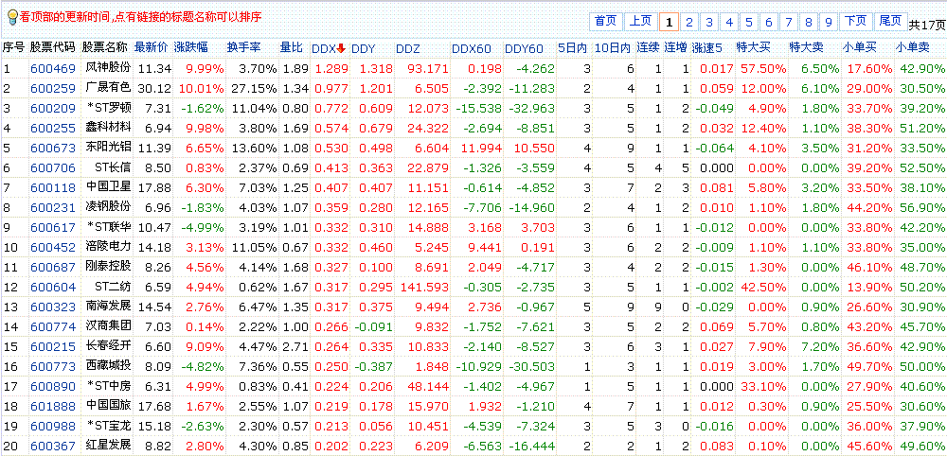Screen dimensions: 947x456
Task: Open stock code 600773
Action: (53, 367)
